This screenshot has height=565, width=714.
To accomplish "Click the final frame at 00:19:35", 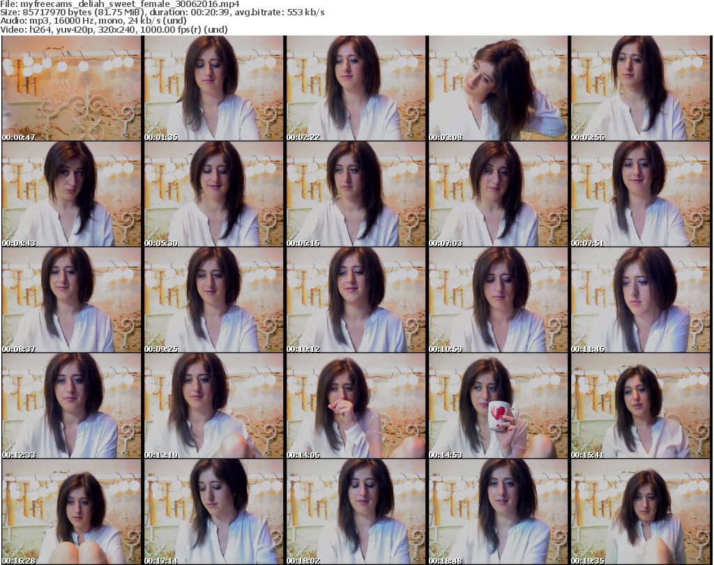I will pos(641,511).
